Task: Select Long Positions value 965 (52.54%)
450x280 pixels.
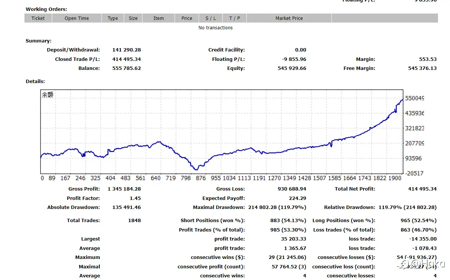Action: (x=418, y=221)
